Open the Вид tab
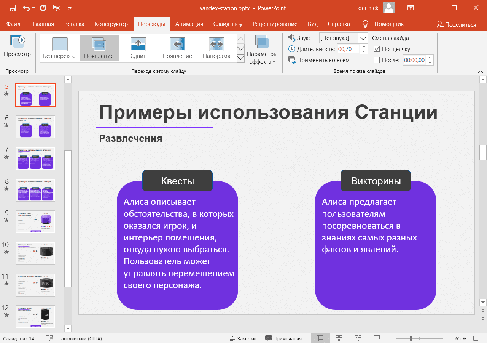Screen dimensions: 487x343 coord(313,24)
